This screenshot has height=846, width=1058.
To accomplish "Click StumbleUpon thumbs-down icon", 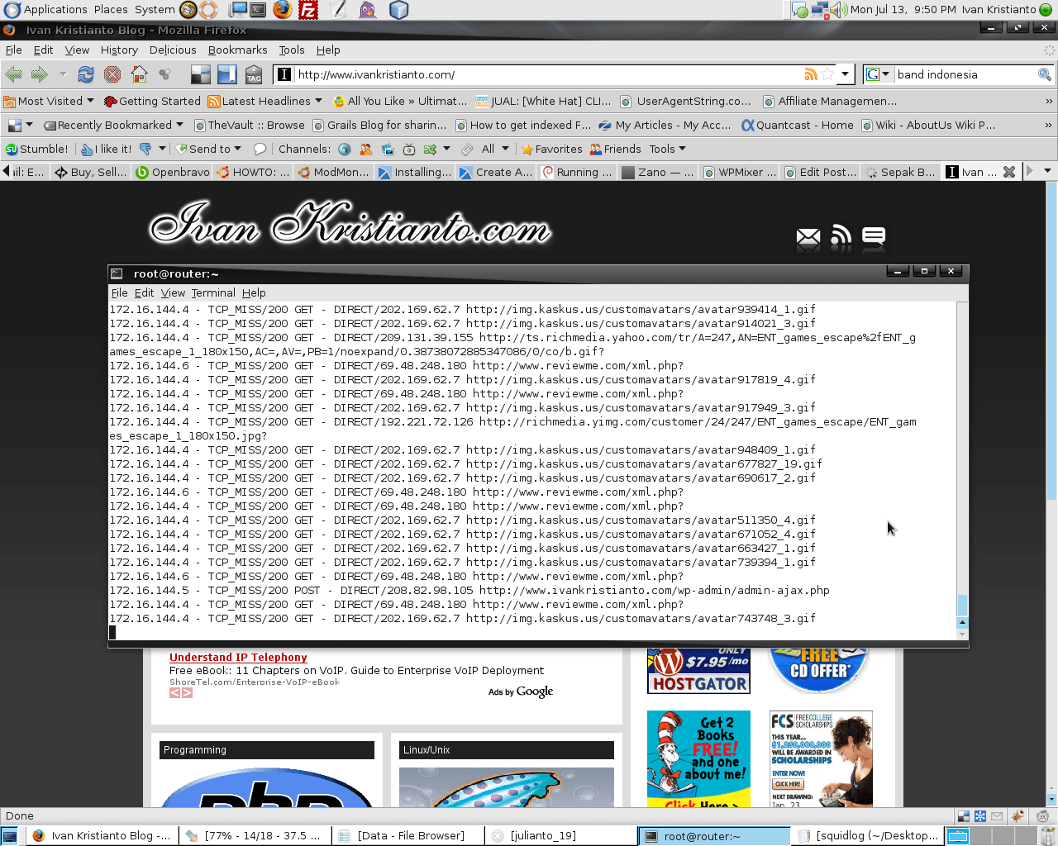I will coord(145,149).
